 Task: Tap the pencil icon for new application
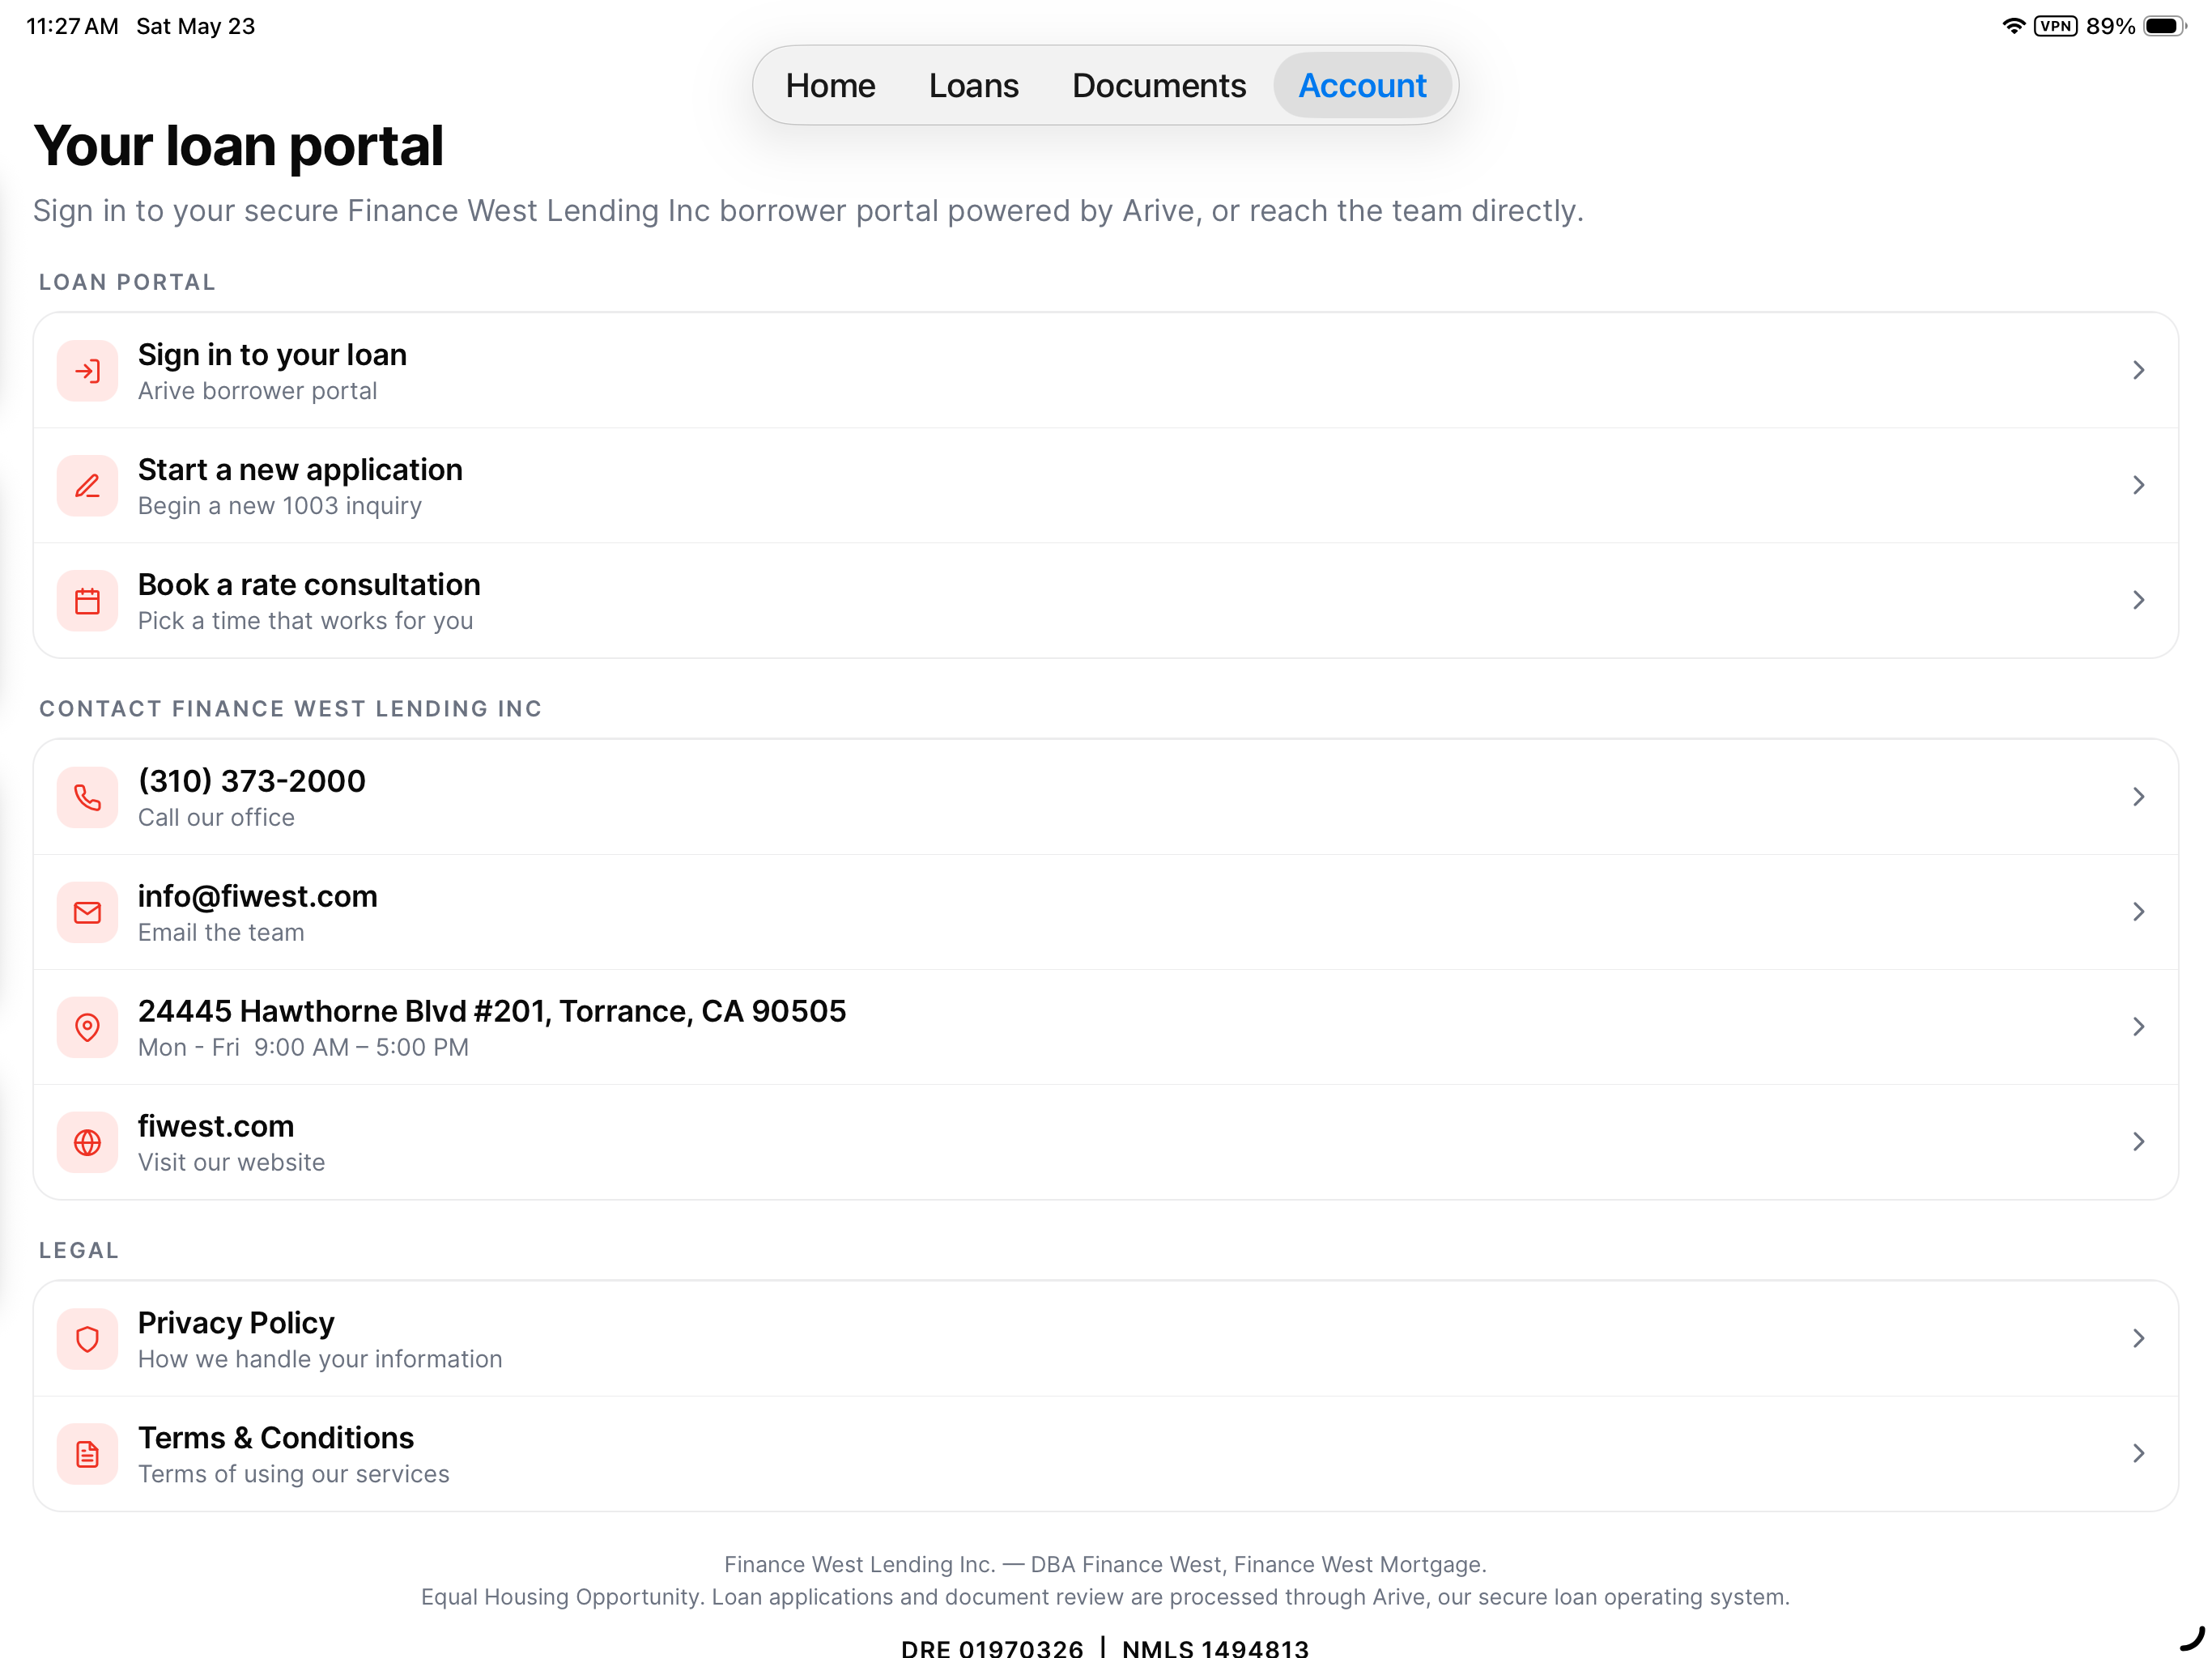[x=87, y=486]
